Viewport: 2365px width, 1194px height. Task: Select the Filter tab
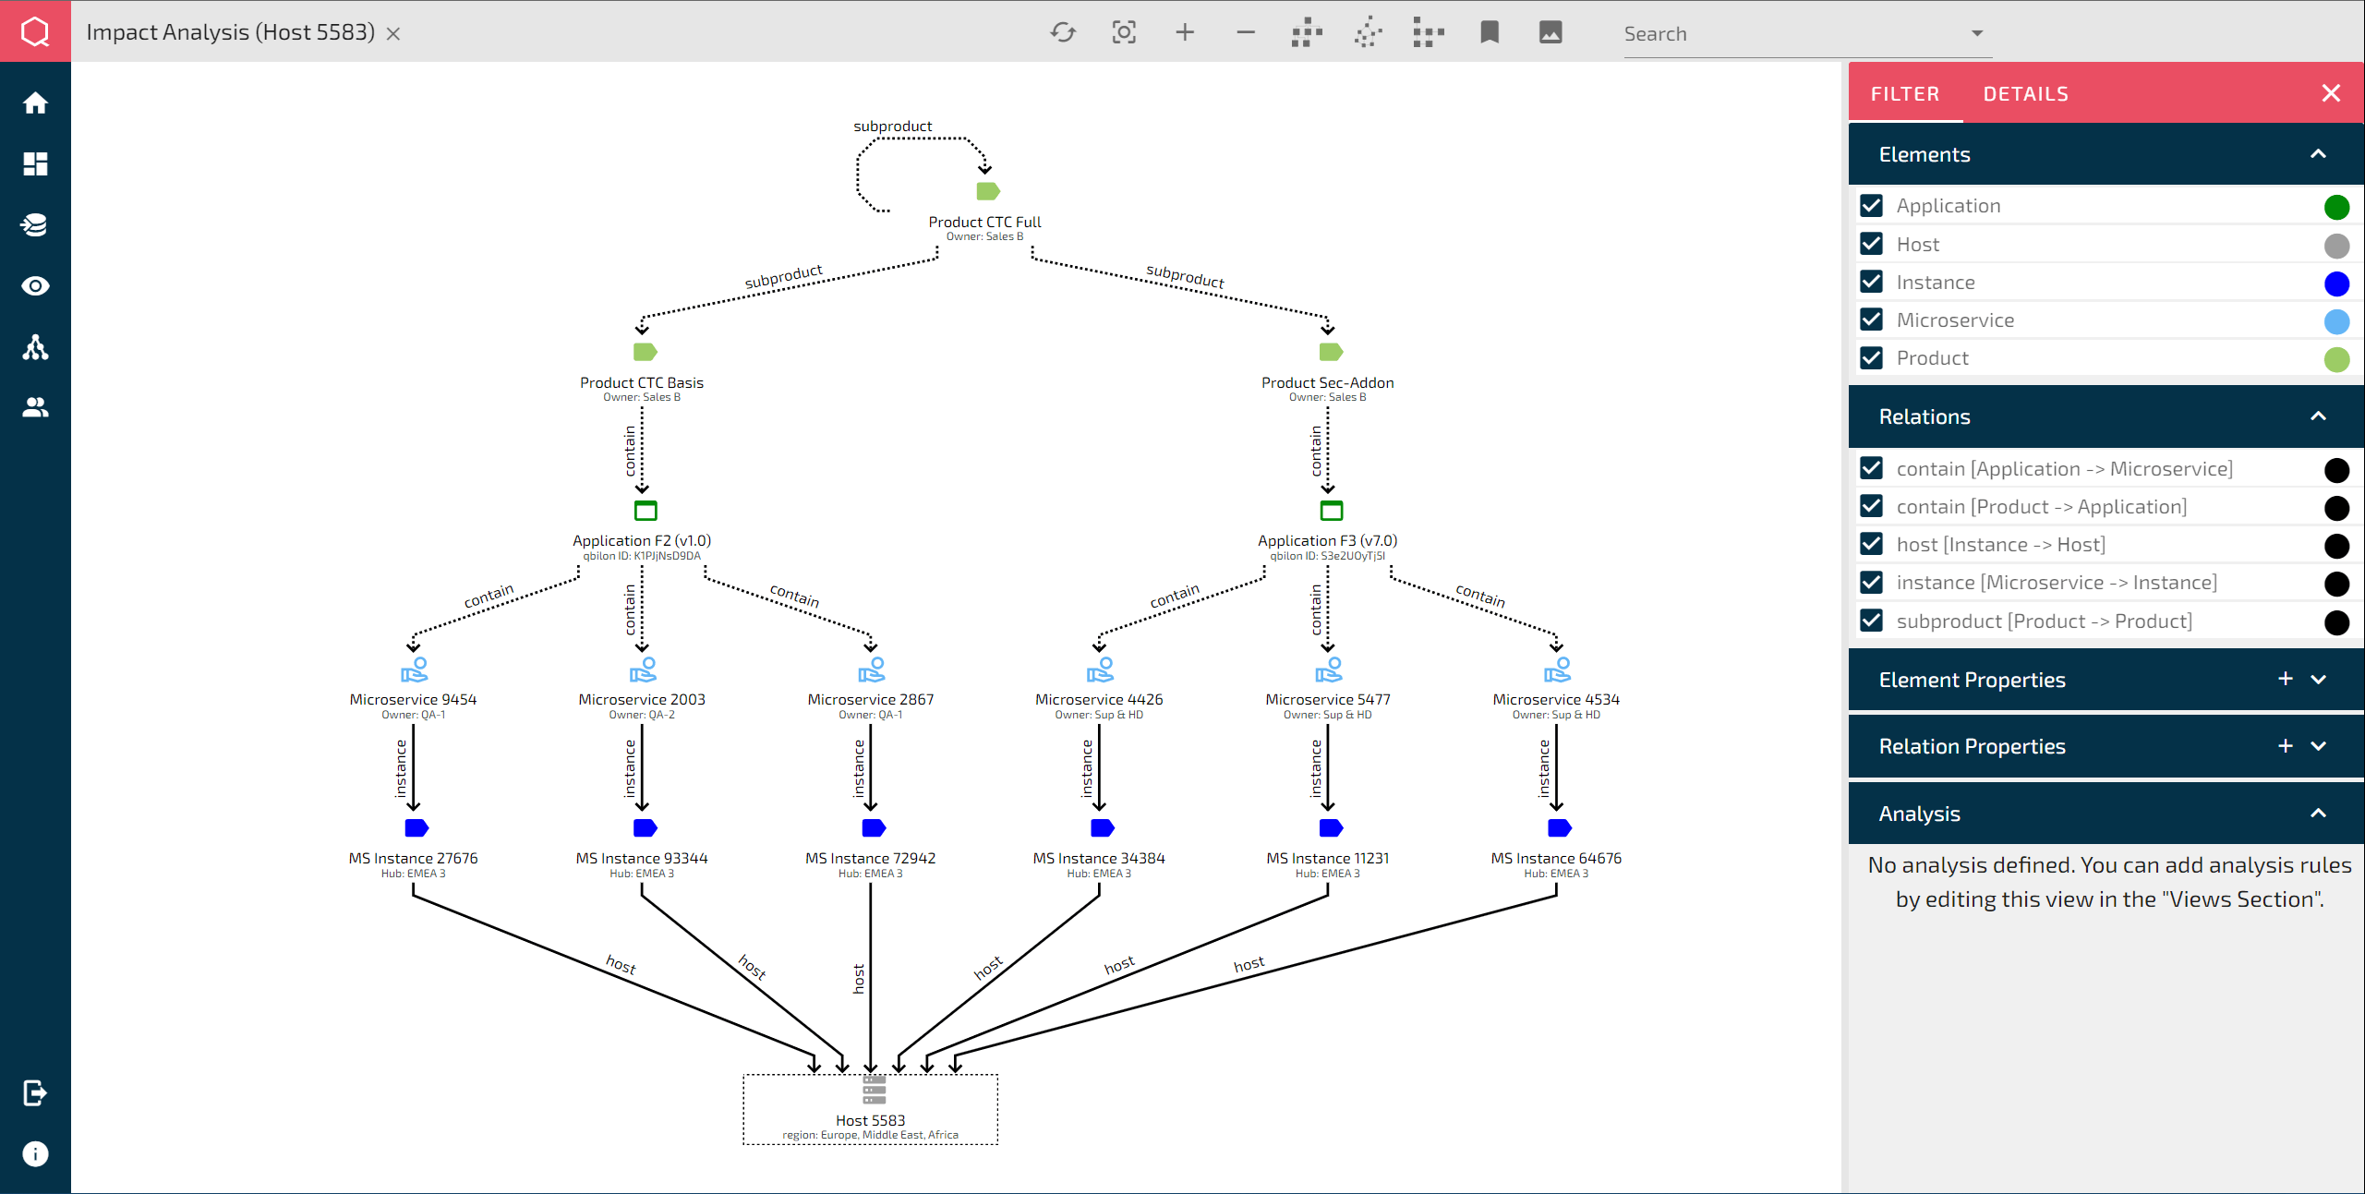click(1905, 93)
